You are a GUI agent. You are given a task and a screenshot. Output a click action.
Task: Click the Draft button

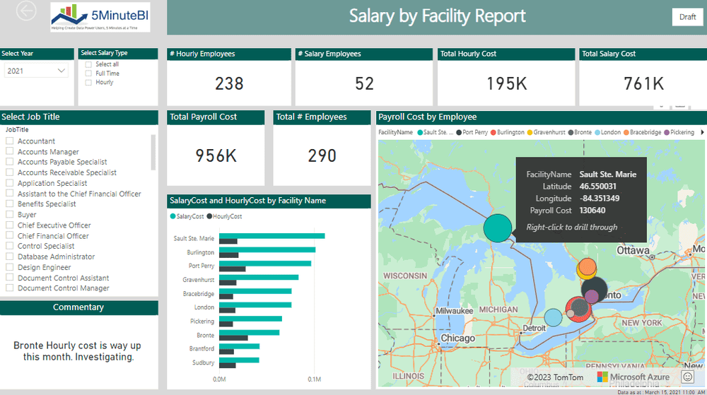pos(687,17)
